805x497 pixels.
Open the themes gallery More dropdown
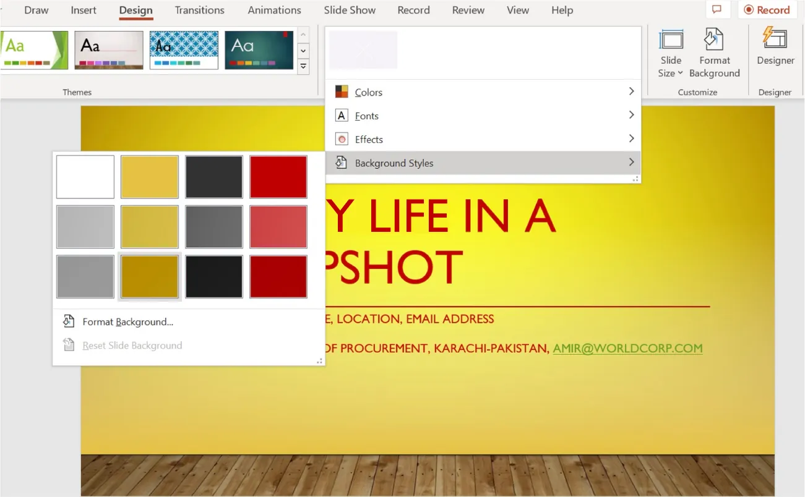tap(303, 66)
